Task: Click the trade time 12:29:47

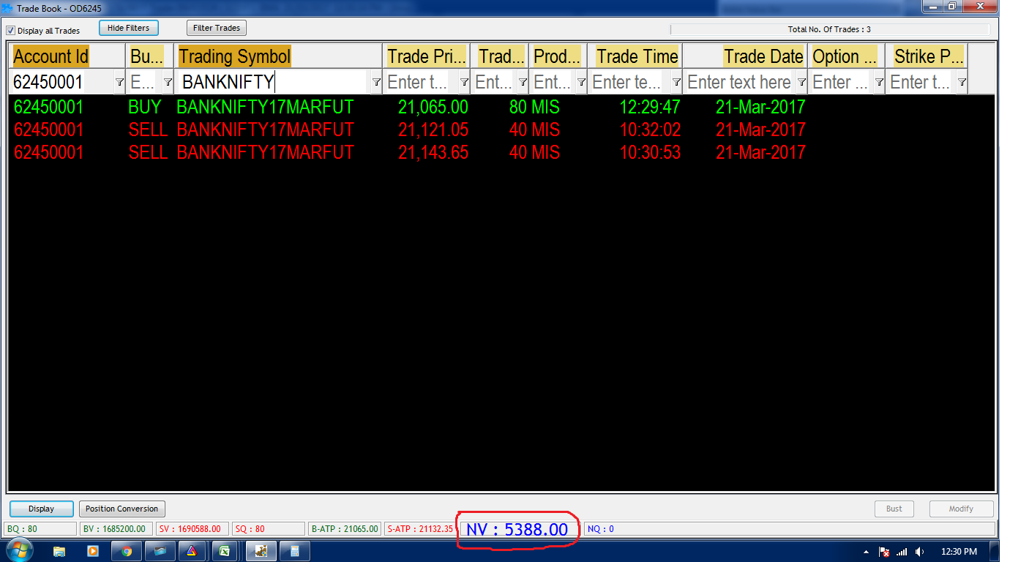Action: (x=650, y=108)
